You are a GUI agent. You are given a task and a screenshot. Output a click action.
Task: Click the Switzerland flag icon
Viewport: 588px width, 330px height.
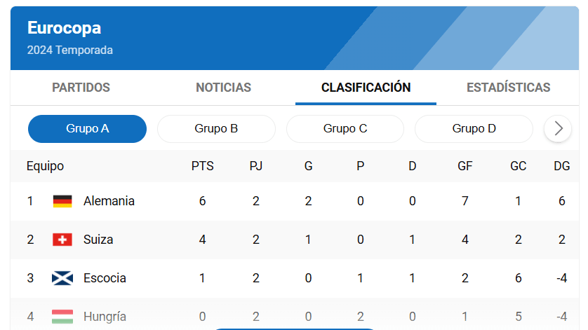pyautogui.click(x=62, y=240)
